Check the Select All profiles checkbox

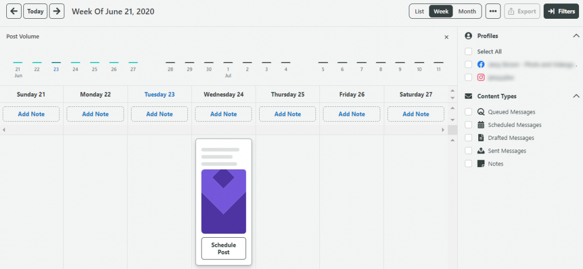click(x=468, y=51)
